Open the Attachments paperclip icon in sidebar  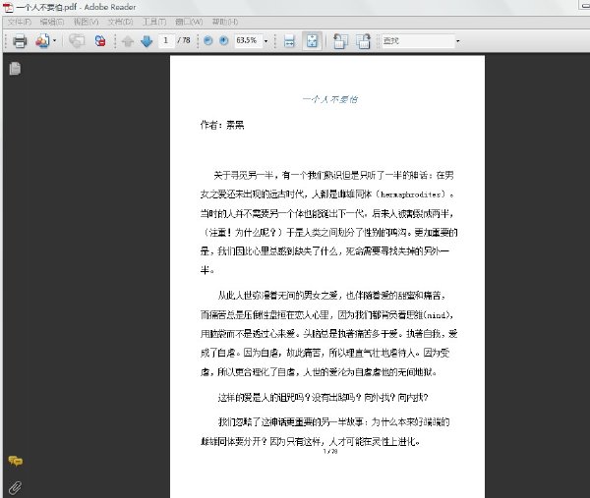15,487
